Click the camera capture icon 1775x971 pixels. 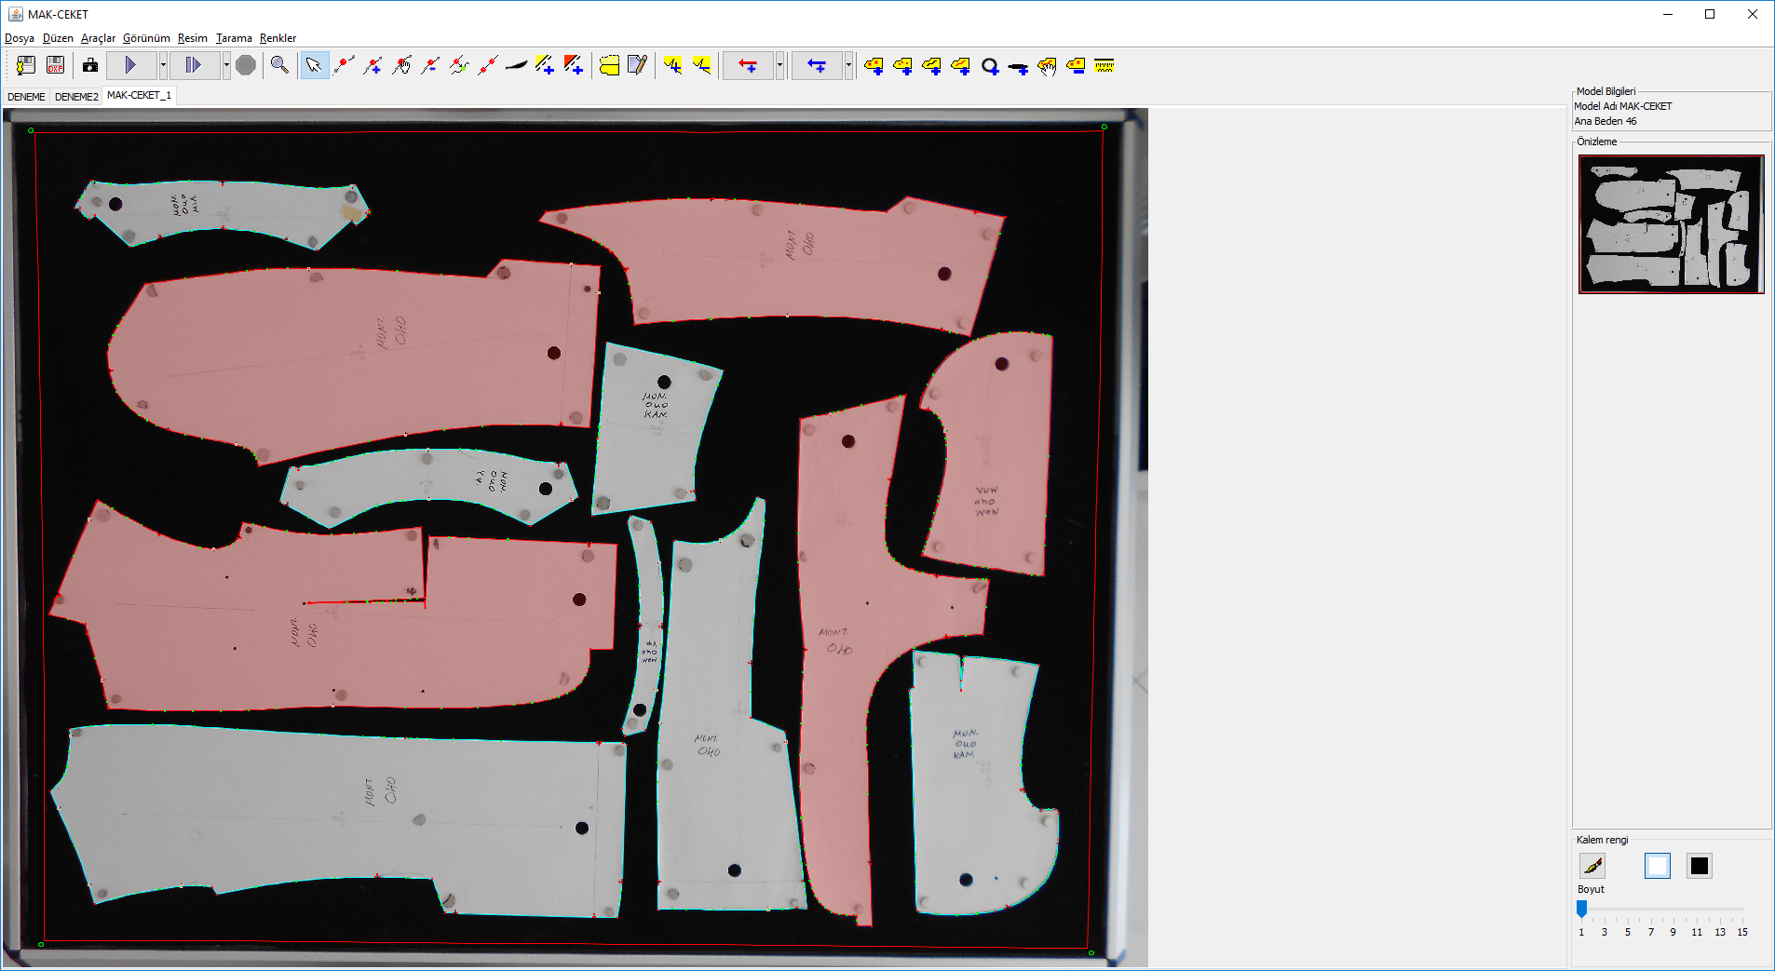(x=90, y=65)
